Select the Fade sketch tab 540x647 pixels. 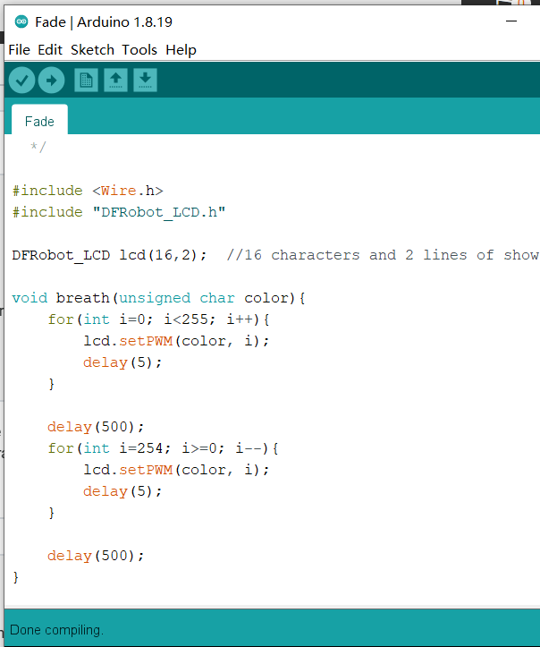(39, 121)
